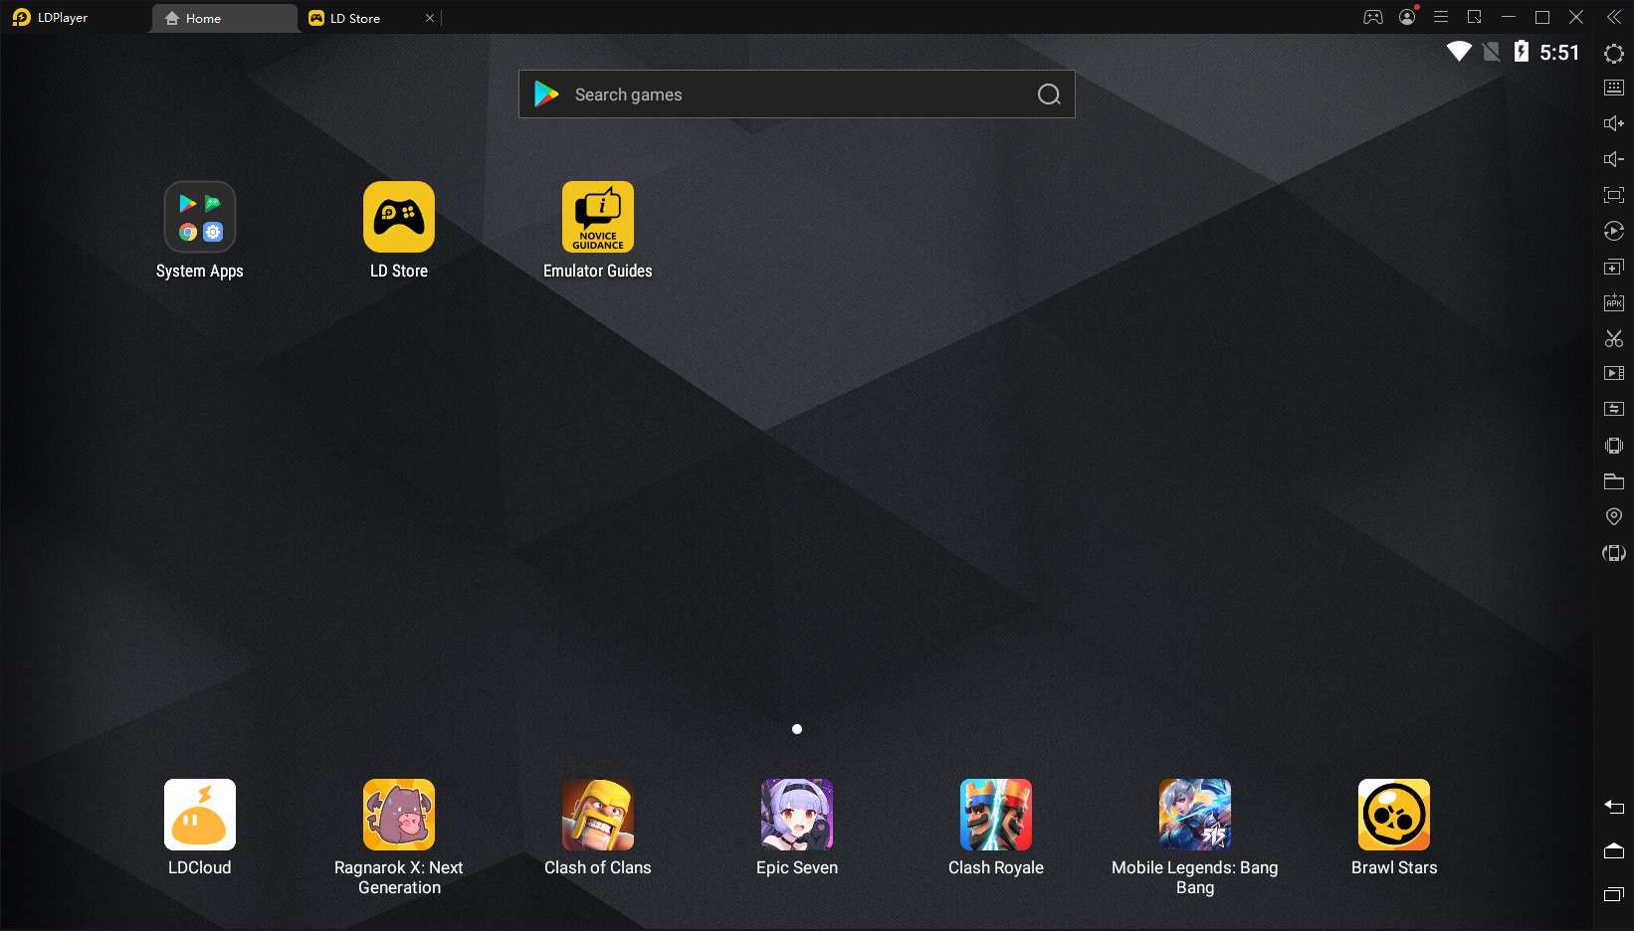1634x931 pixels.
Task: Open the operation recorder (synchronizer play) icon
Action: 1614,231
